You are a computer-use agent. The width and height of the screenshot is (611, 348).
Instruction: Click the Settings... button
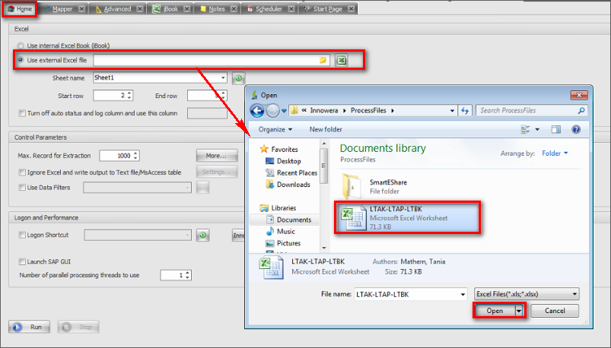pyautogui.click(x=217, y=172)
